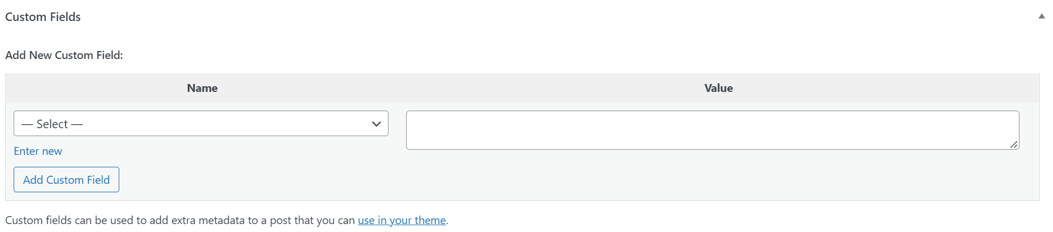Viewport: 1053px width, 232px height.
Task: Expand the custom field name combo box
Action: pos(200,124)
